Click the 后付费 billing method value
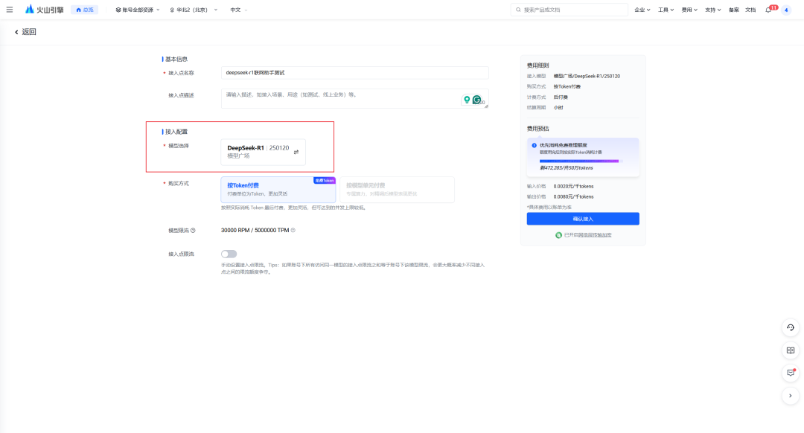804x433 pixels. 561,97
